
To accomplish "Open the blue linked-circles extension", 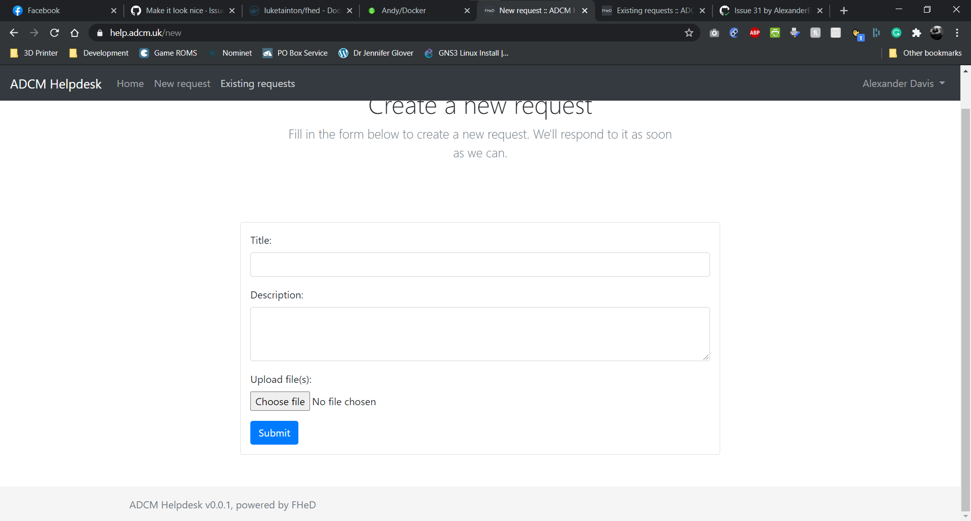I will coord(734,33).
